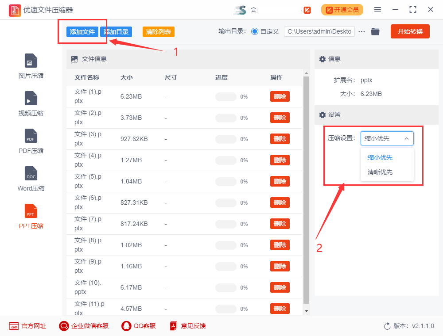Image resolution: width=443 pixels, height=336 pixels.
Task: Click the file list vertical scrollbar thumb
Action: [x=306, y=190]
